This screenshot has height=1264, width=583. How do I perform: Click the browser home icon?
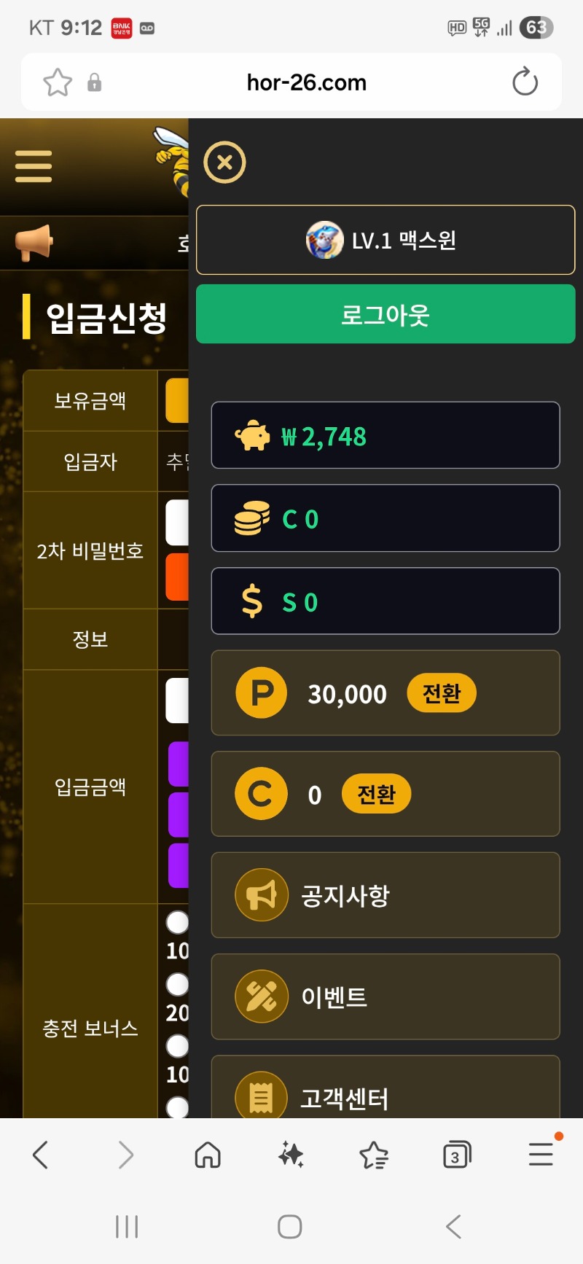tap(207, 1154)
